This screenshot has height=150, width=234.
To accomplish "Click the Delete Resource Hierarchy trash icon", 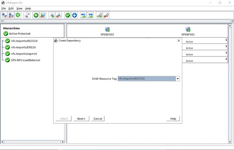I will 43,15.
